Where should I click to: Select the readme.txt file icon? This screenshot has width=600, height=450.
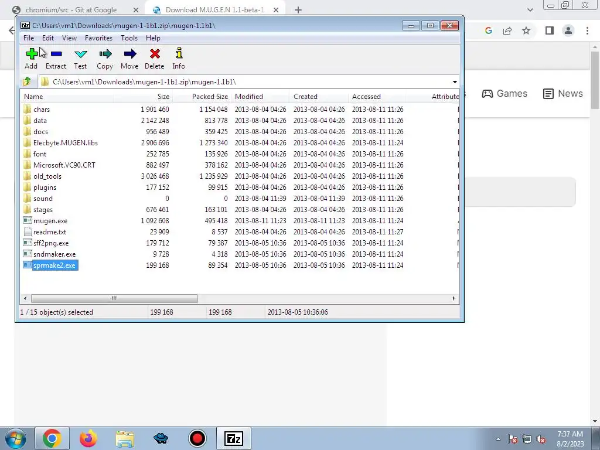coord(27,231)
